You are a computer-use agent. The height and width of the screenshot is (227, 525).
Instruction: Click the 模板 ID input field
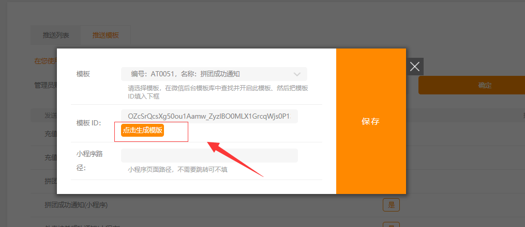[x=209, y=116]
